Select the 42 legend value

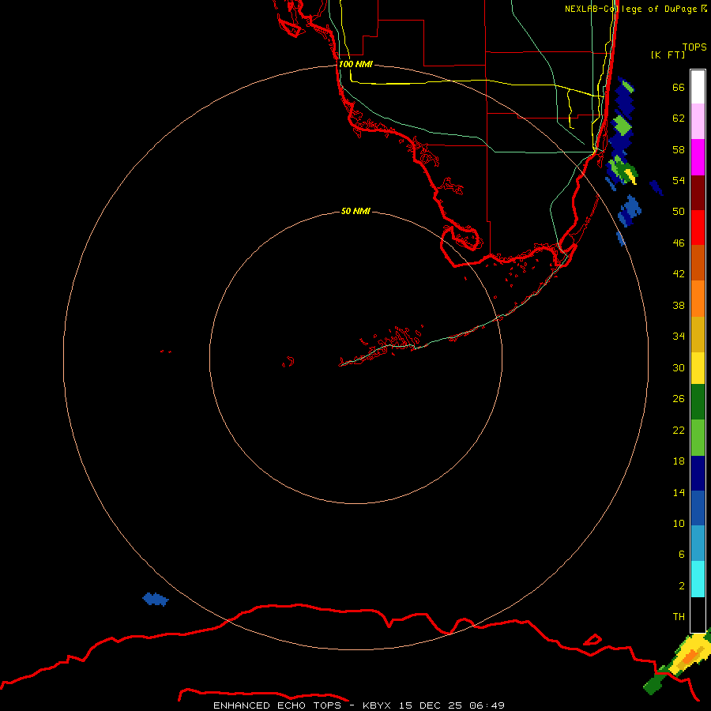click(x=679, y=273)
